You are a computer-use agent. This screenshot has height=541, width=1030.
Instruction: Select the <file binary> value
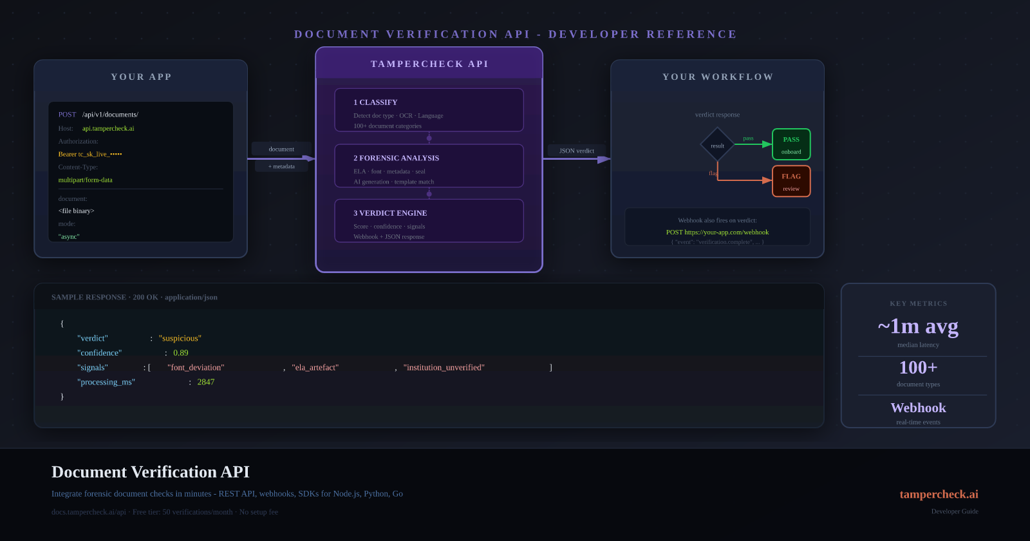tap(76, 211)
